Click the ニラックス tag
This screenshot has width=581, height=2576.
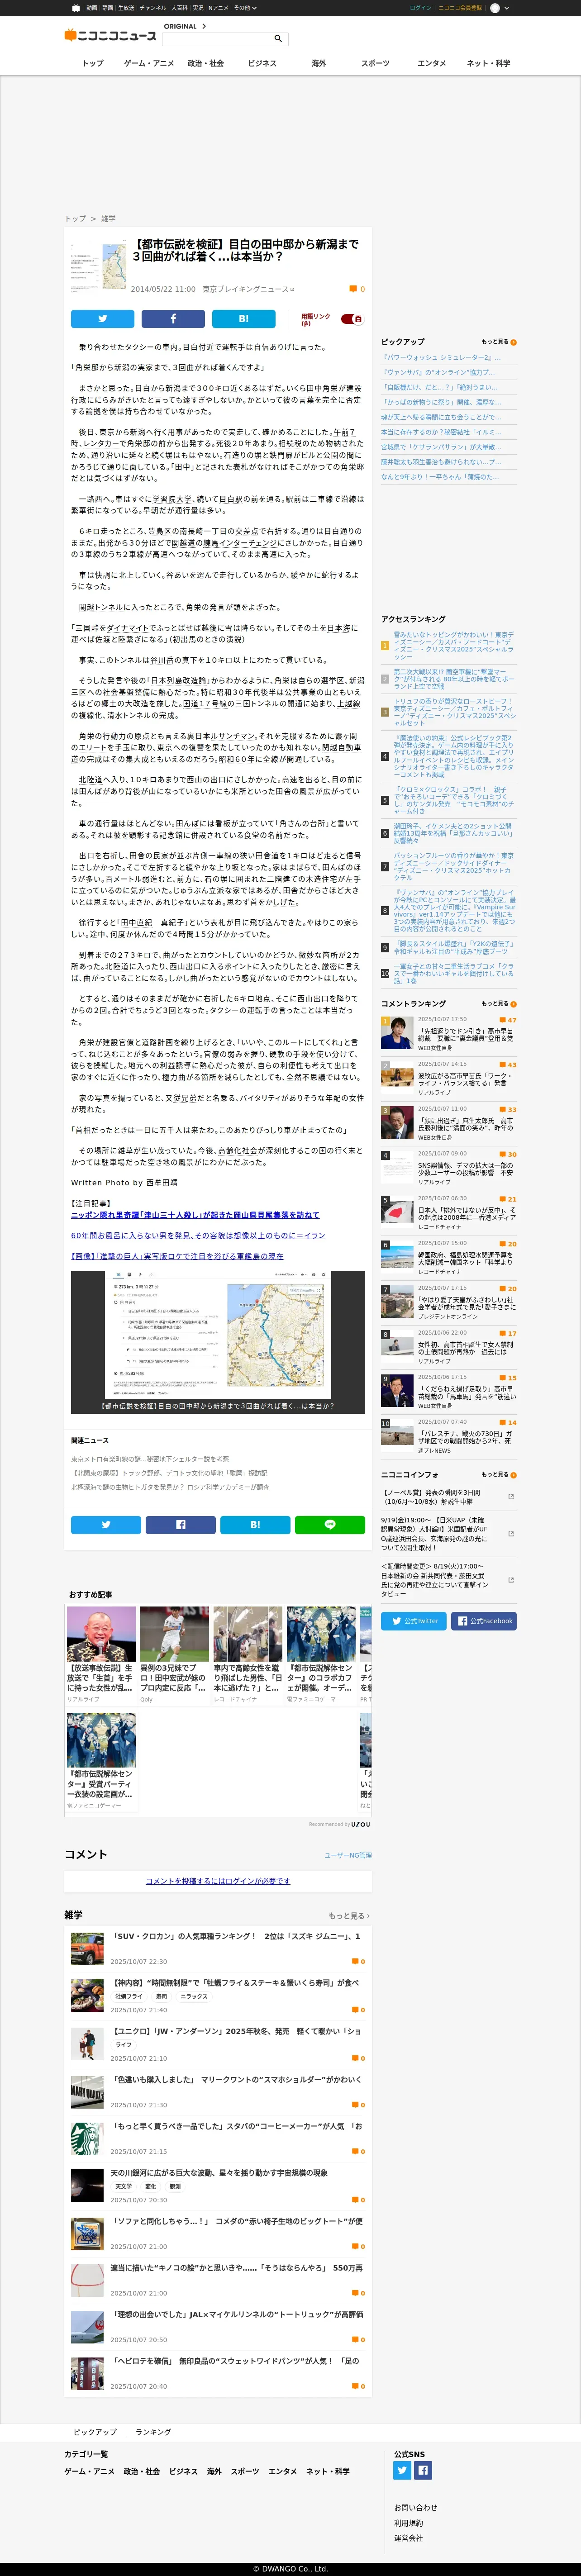click(x=194, y=1996)
